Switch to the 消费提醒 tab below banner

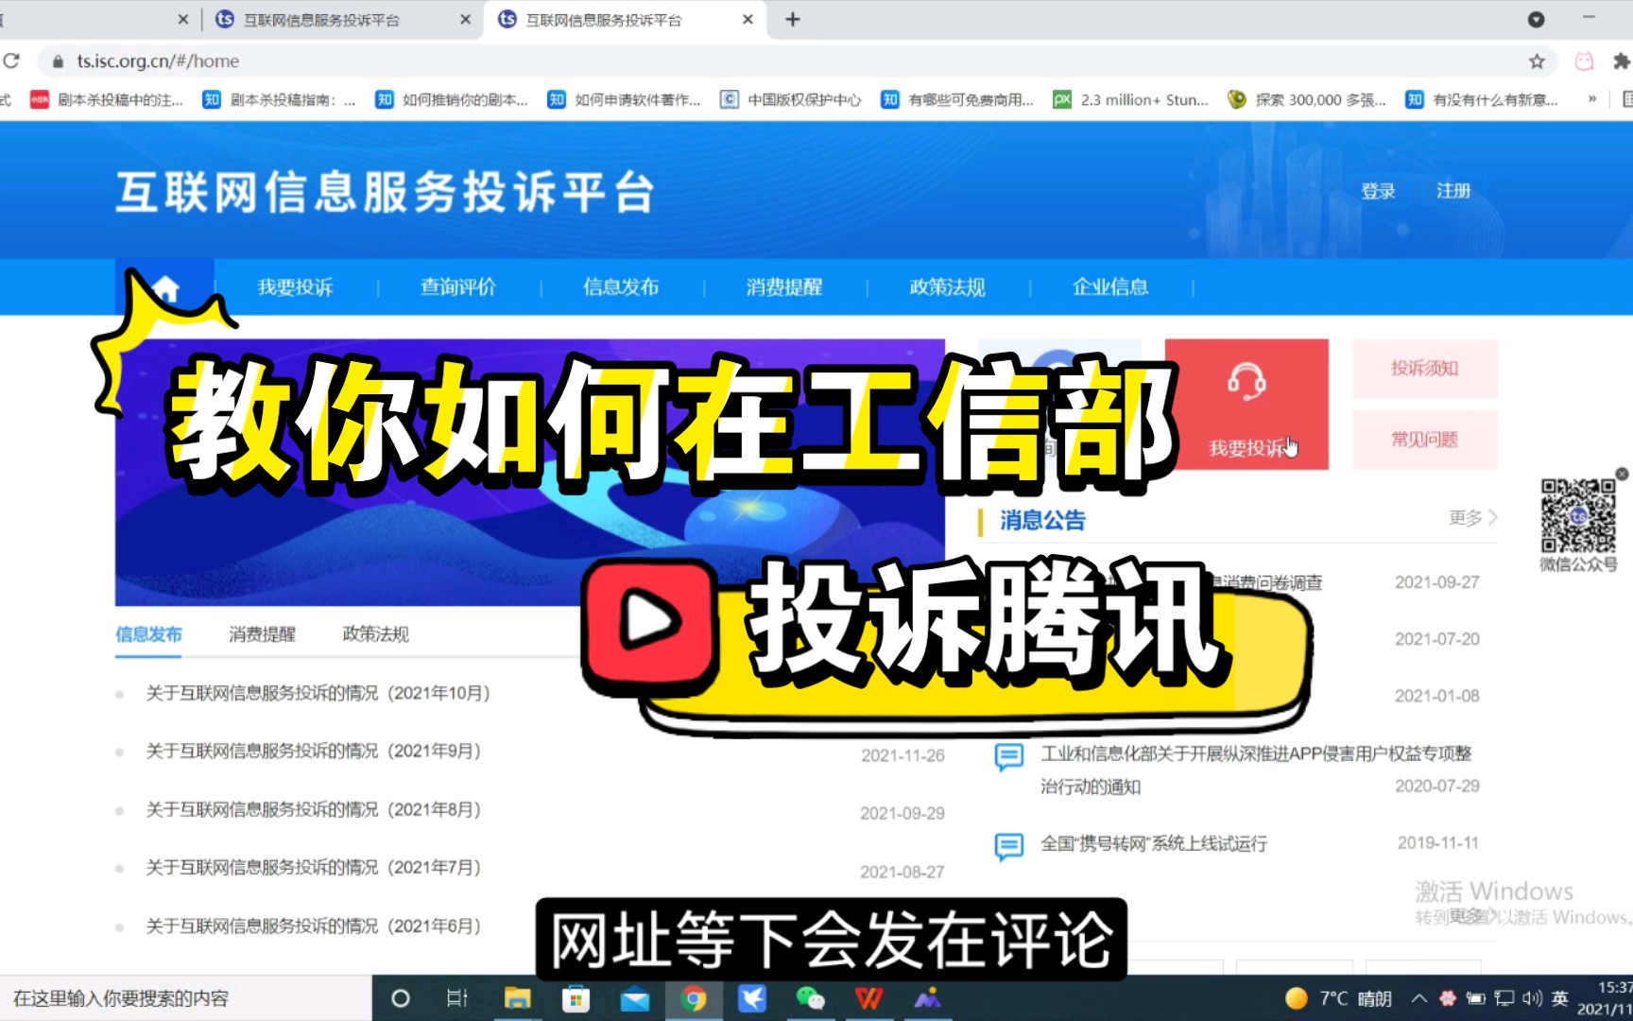pos(262,634)
